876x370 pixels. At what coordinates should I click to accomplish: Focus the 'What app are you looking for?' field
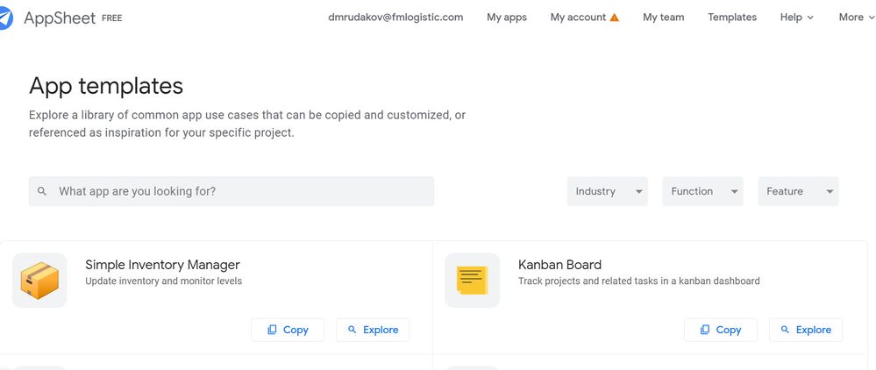[231, 191]
